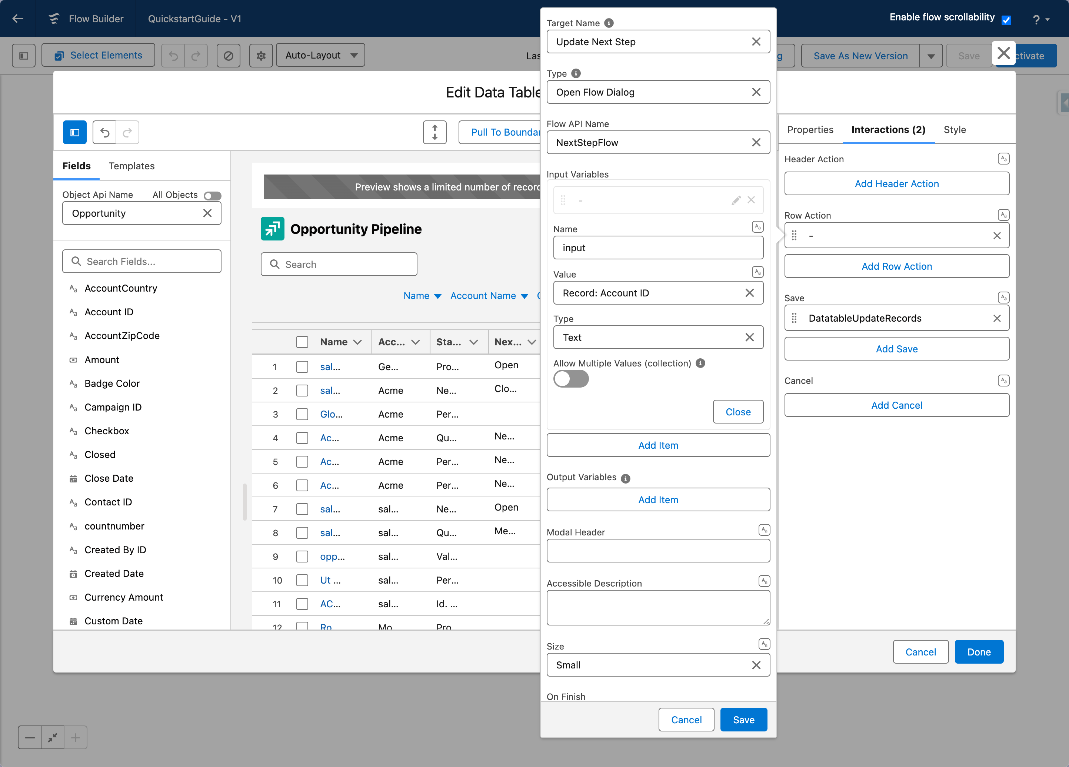Viewport: 1069px width, 767px height.
Task: Open the Style tab
Action: point(955,130)
